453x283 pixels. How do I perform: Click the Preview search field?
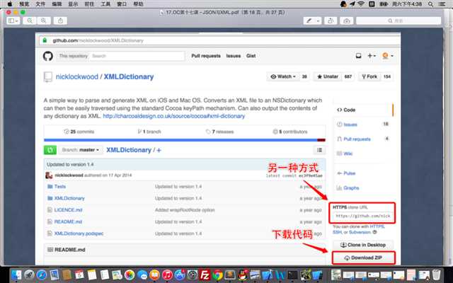point(398,21)
